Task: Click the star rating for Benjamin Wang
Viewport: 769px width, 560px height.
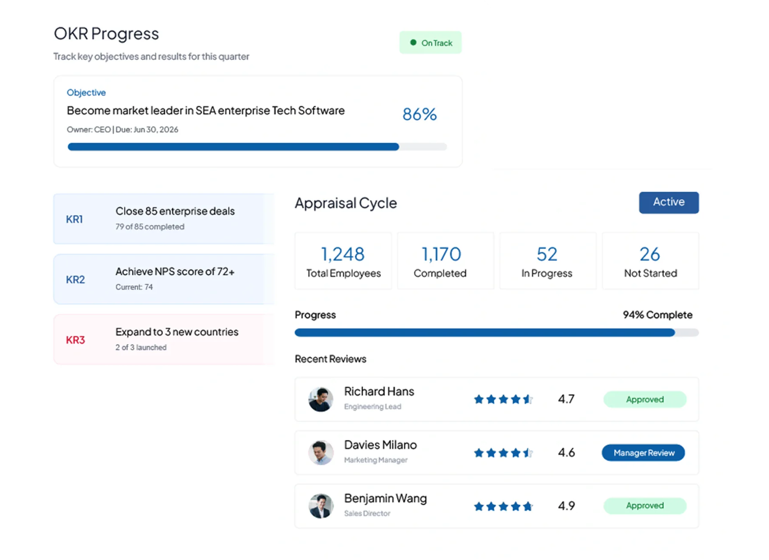Action: click(x=503, y=506)
